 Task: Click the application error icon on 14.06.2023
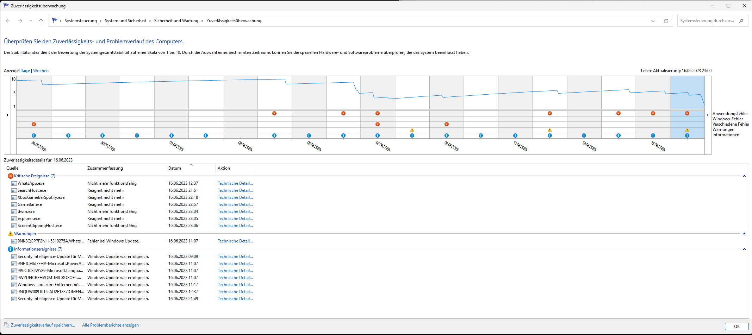tap(619, 113)
